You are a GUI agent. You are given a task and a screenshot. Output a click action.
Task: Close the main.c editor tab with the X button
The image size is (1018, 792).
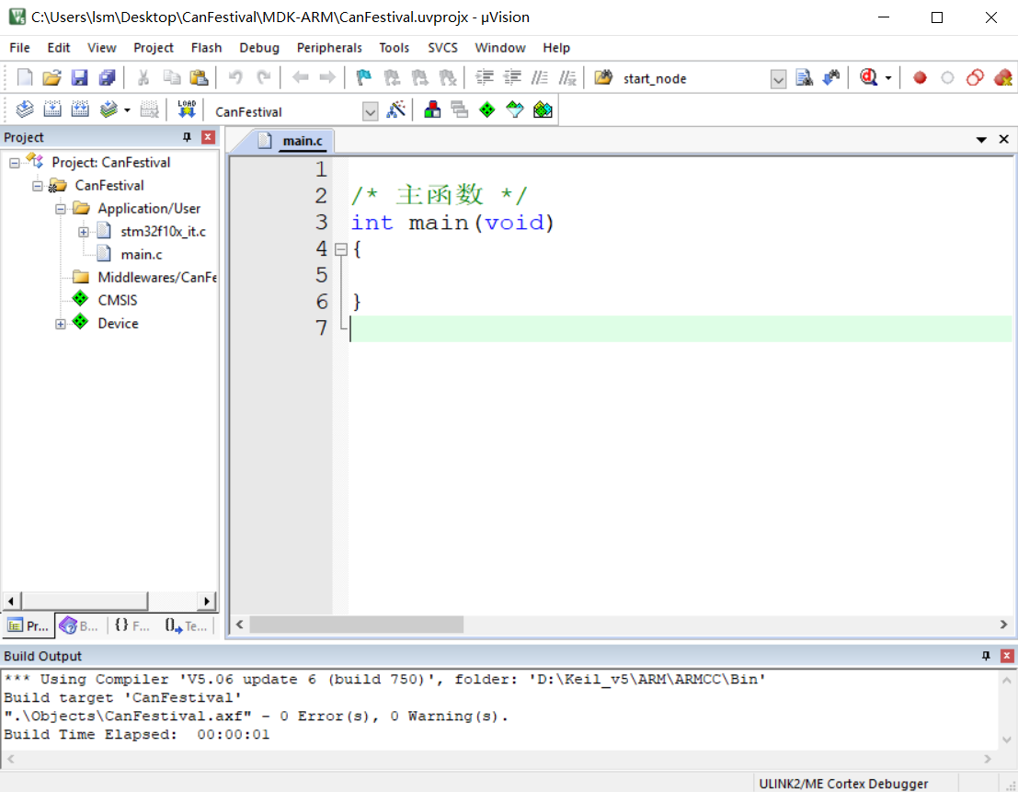pos(1003,140)
